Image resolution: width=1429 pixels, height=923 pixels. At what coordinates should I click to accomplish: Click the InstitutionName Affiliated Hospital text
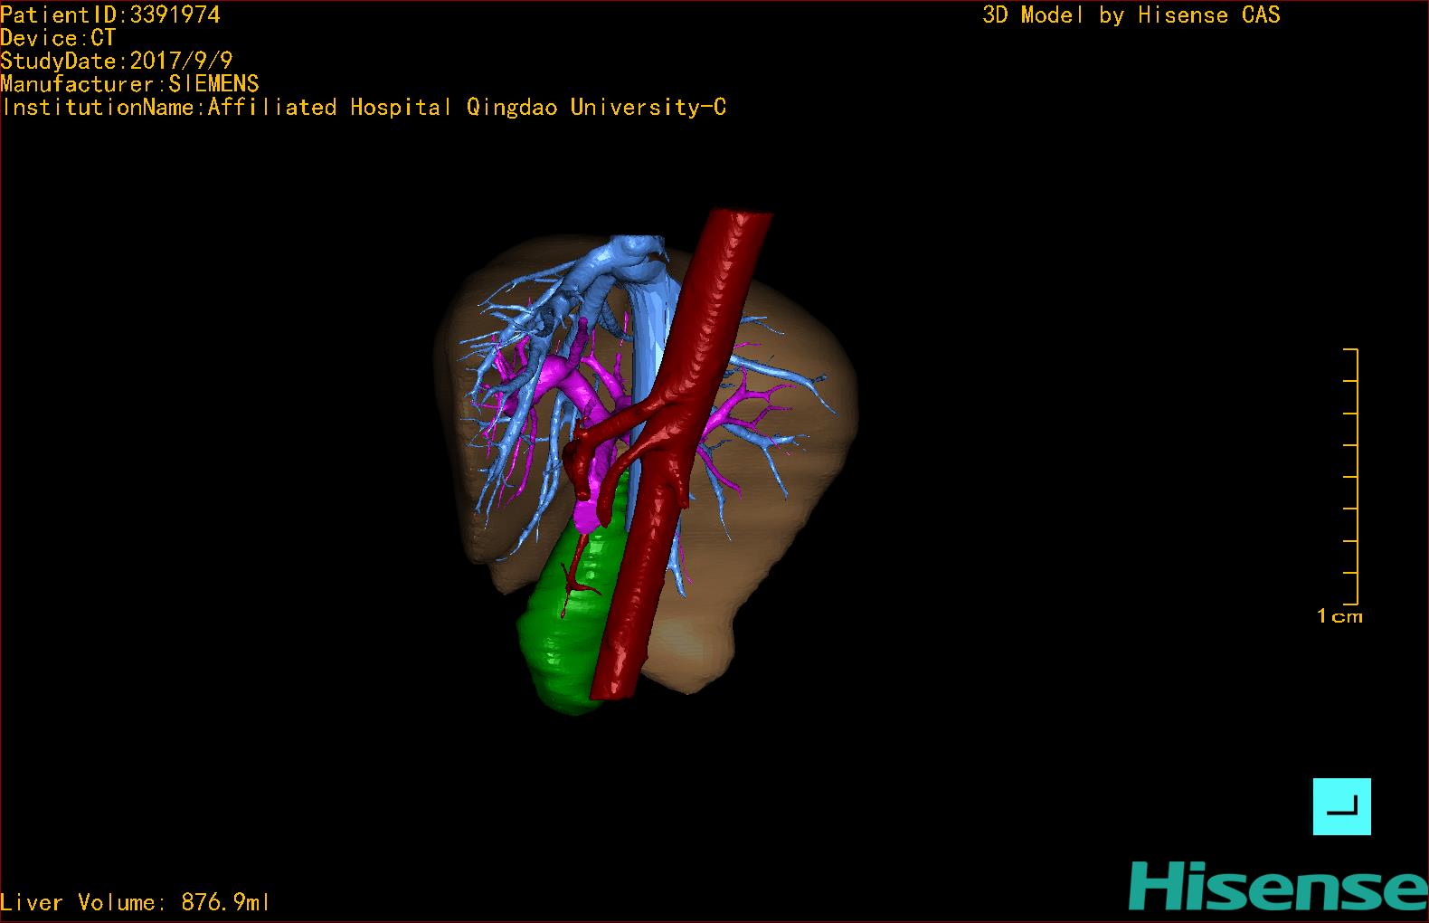364,107
